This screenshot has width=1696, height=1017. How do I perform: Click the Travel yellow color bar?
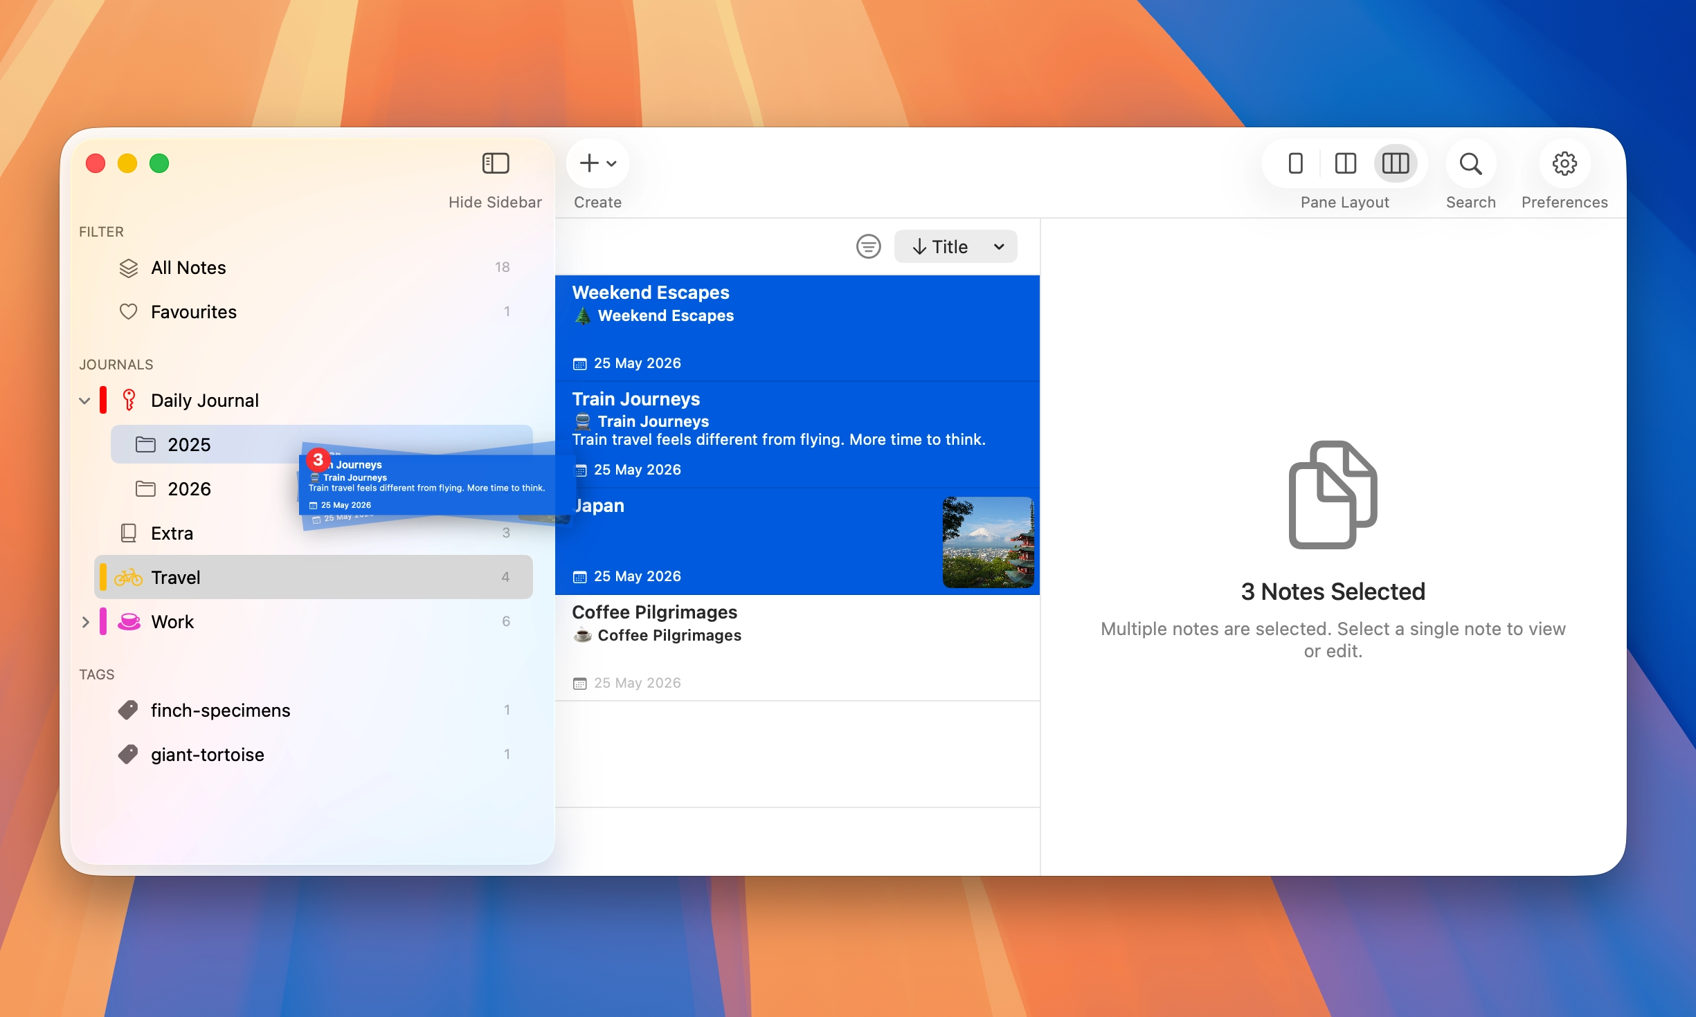[x=103, y=577]
